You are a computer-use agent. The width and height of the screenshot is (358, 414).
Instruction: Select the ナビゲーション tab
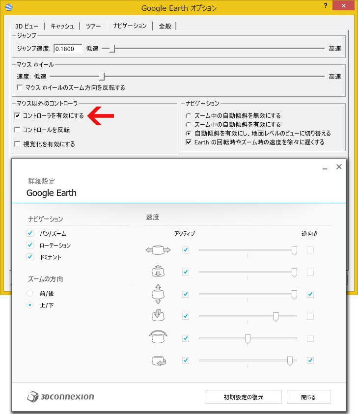pos(130,26)
